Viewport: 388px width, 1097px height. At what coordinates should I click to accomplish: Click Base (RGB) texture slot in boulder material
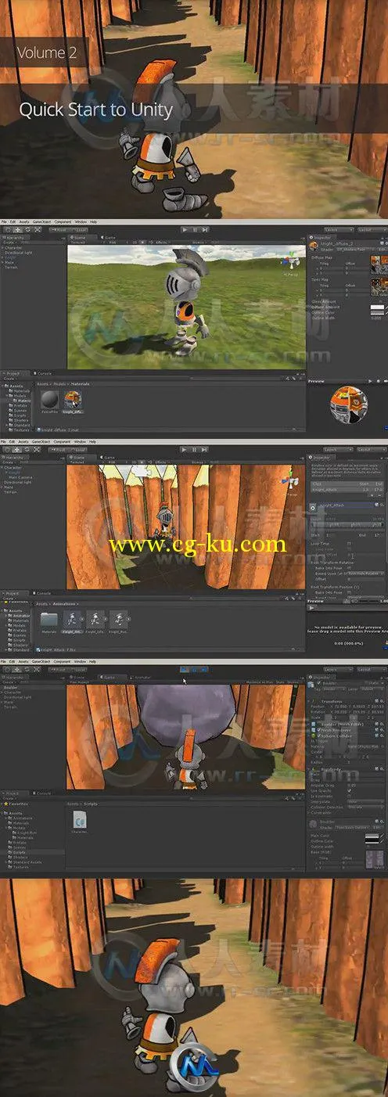click(x=375, y=859)
